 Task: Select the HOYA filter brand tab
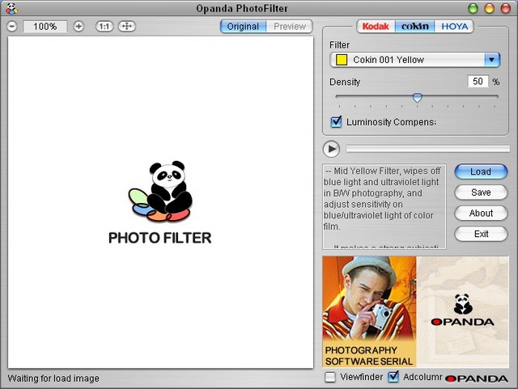coord(454,27)
